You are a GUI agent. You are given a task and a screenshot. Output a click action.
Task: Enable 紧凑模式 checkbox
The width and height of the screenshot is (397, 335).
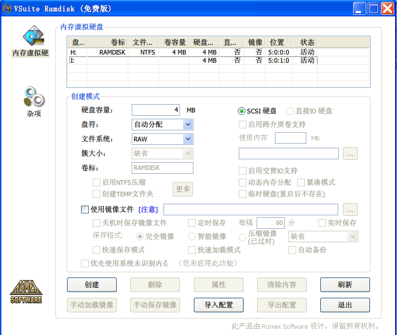pyautogui.click(x=301, y=182)
